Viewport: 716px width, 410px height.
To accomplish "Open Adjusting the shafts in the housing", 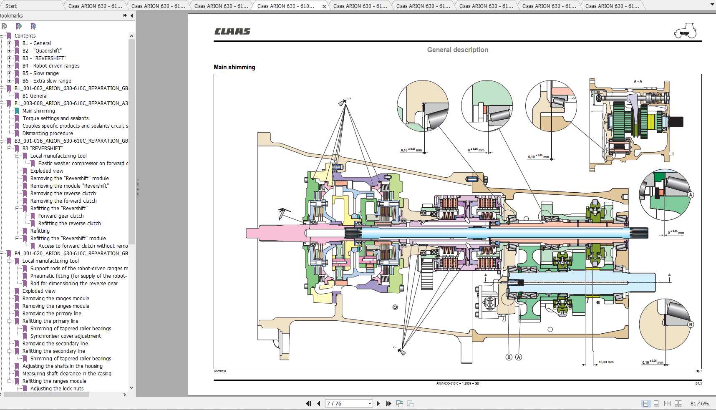I will point(63,366).
